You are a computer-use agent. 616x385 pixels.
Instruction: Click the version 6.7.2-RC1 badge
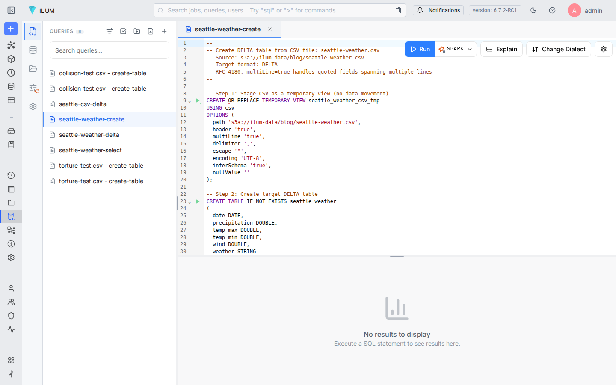point(495,10)
